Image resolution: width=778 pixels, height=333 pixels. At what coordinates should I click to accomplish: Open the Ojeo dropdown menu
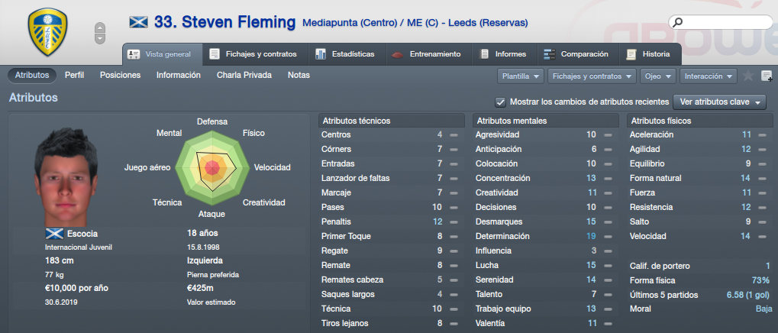(x=658, y=76)
